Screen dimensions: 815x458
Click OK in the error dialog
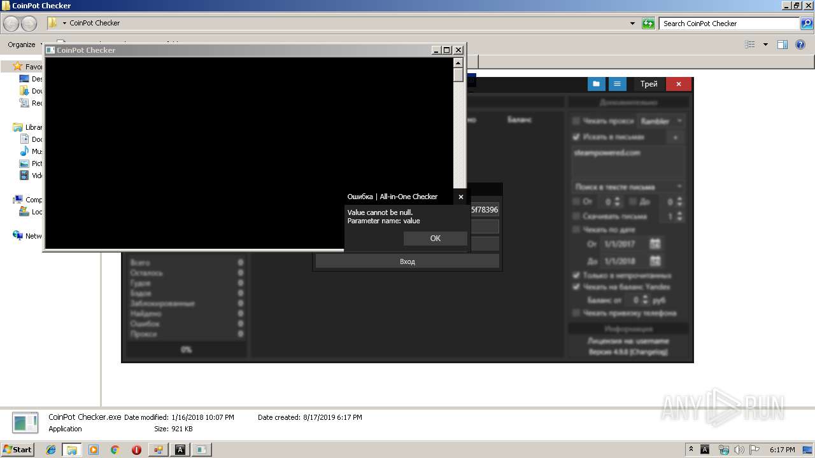pyautogui.click(x=436, y=238)
